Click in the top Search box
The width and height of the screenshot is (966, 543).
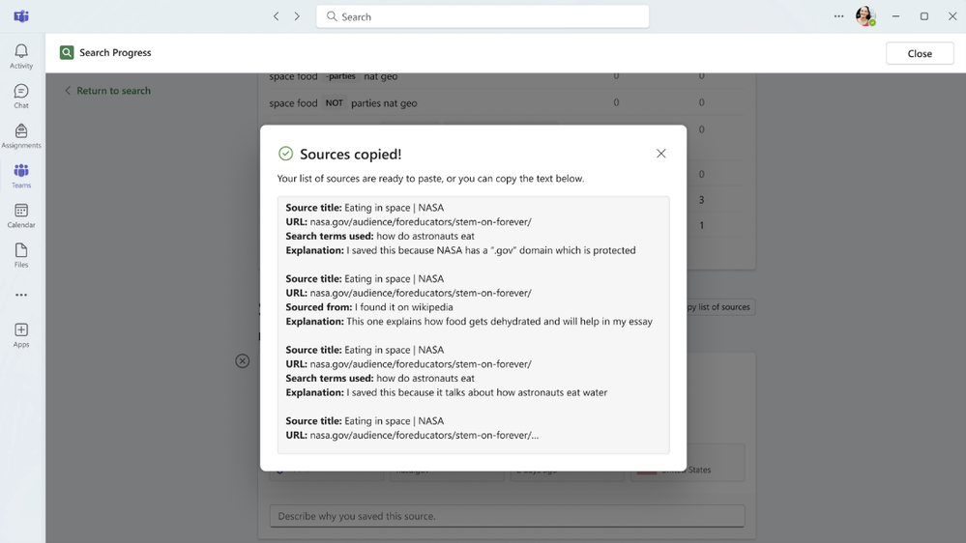pos(483,16)
